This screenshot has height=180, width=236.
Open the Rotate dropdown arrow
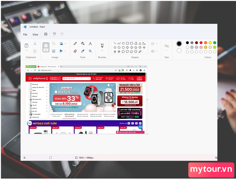pos(65,44)
